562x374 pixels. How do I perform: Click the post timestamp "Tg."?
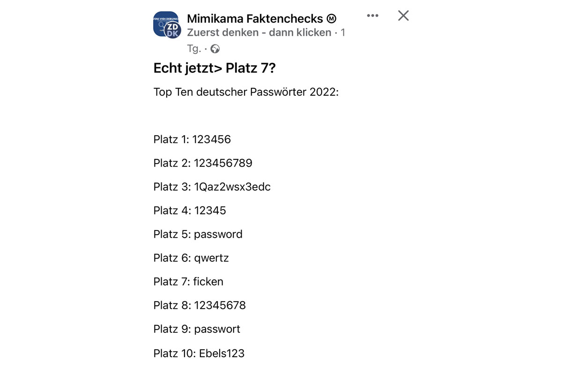[x=193, y=49]
